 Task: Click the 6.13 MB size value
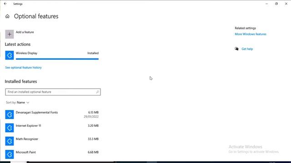pyautogui.click(x=93, y=112)
